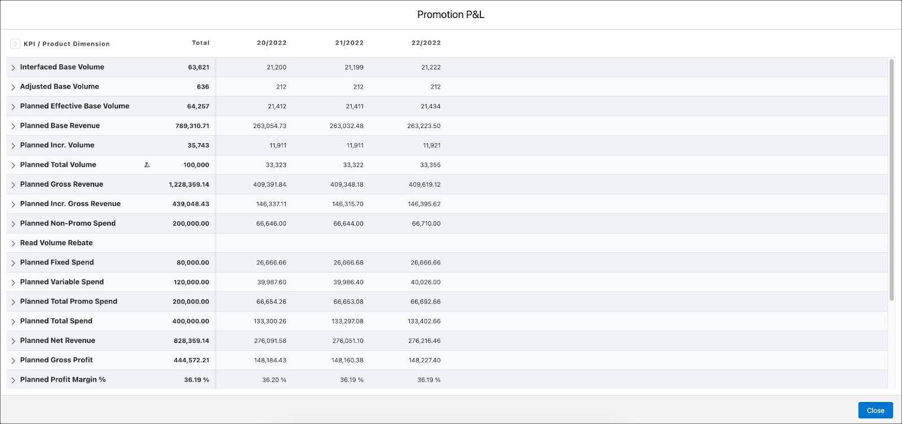Click the cell value 133,300.26
The image size is (902, 424).
270,321
